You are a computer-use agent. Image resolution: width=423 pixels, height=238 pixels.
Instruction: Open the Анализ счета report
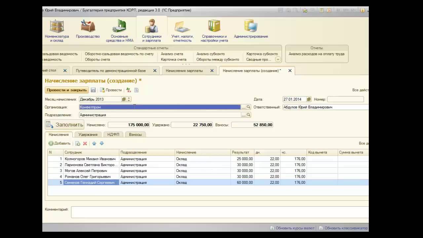click(x=172, y=54)
